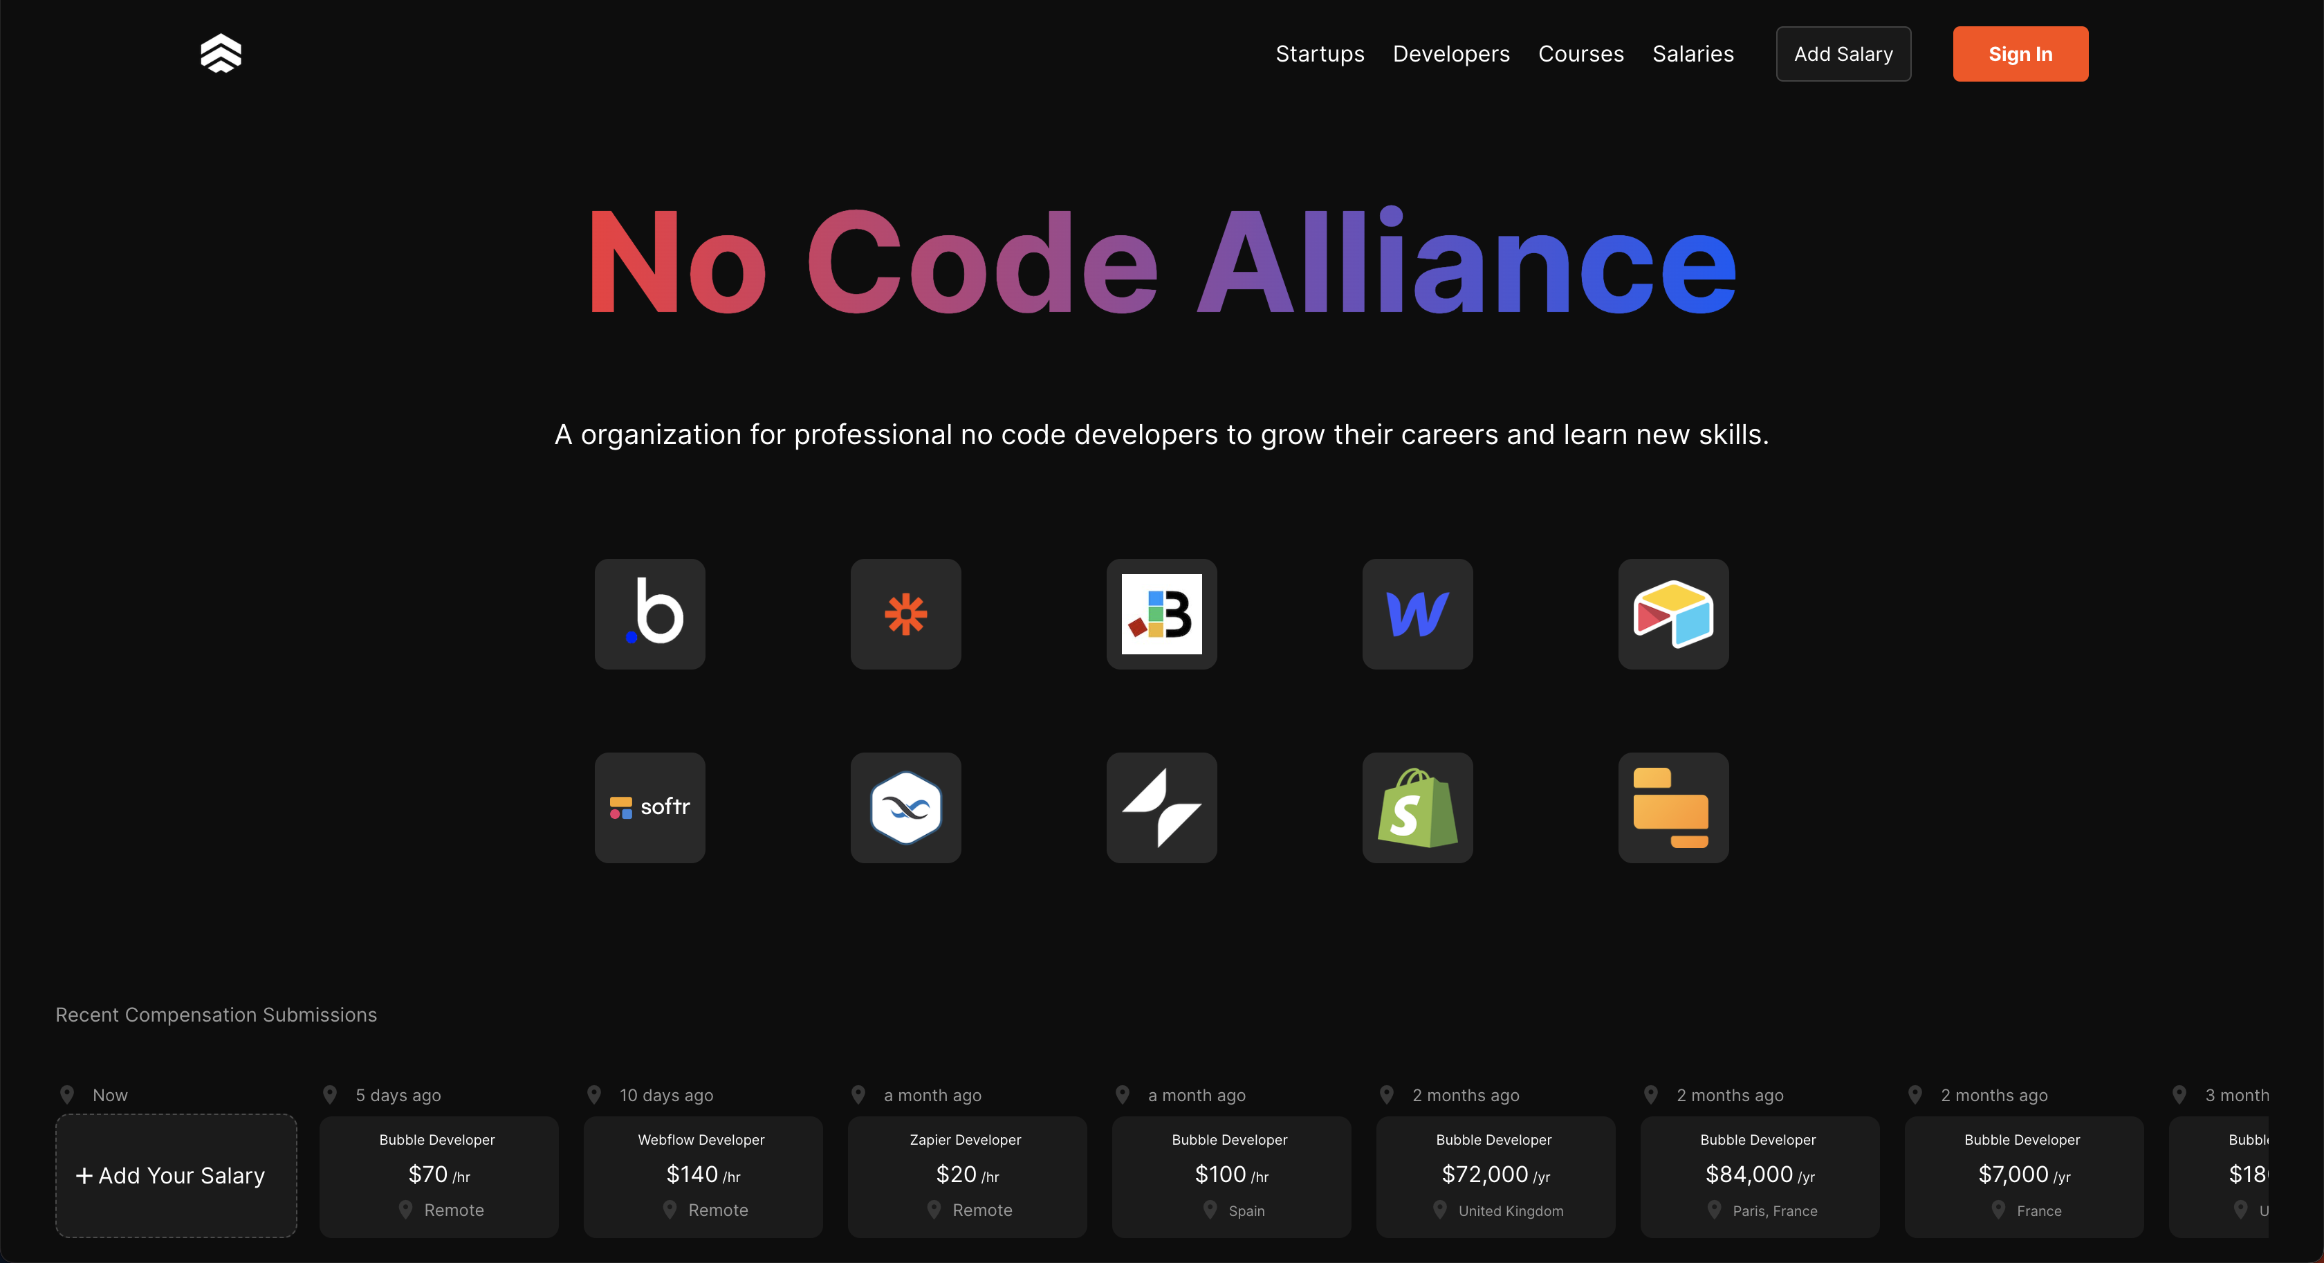The height and width of the screenshot is (1263, 2324).
Task: Click the Softr logo icon
Action: pos(649,807)
